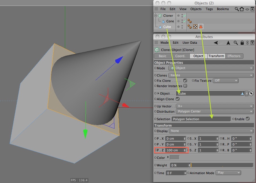This screenshot has width=256, height=183.
Task: Enable the Render Instances checkbox
Action: point(185,86)
